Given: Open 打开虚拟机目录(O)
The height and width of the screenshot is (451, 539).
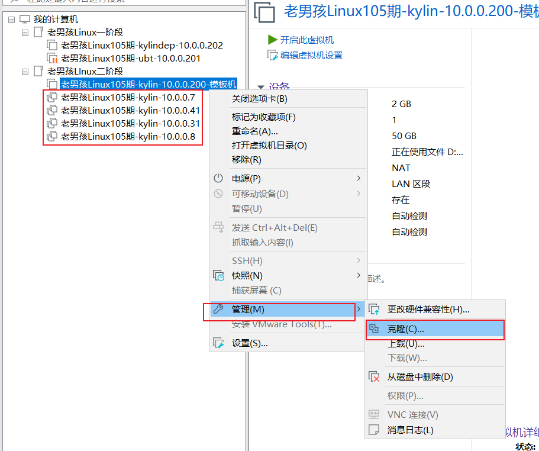Looking at the screenshot, I should pos(288,146).
